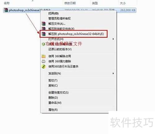Select 还原以前的版本(V)
The height and width of the screenshot is (134, 155).
(x=60, y=49)
